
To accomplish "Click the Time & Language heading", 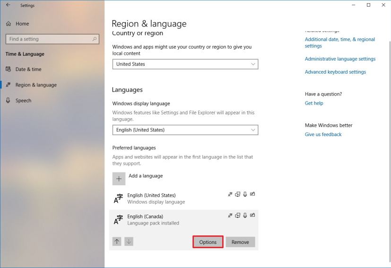I will (25, 54).
